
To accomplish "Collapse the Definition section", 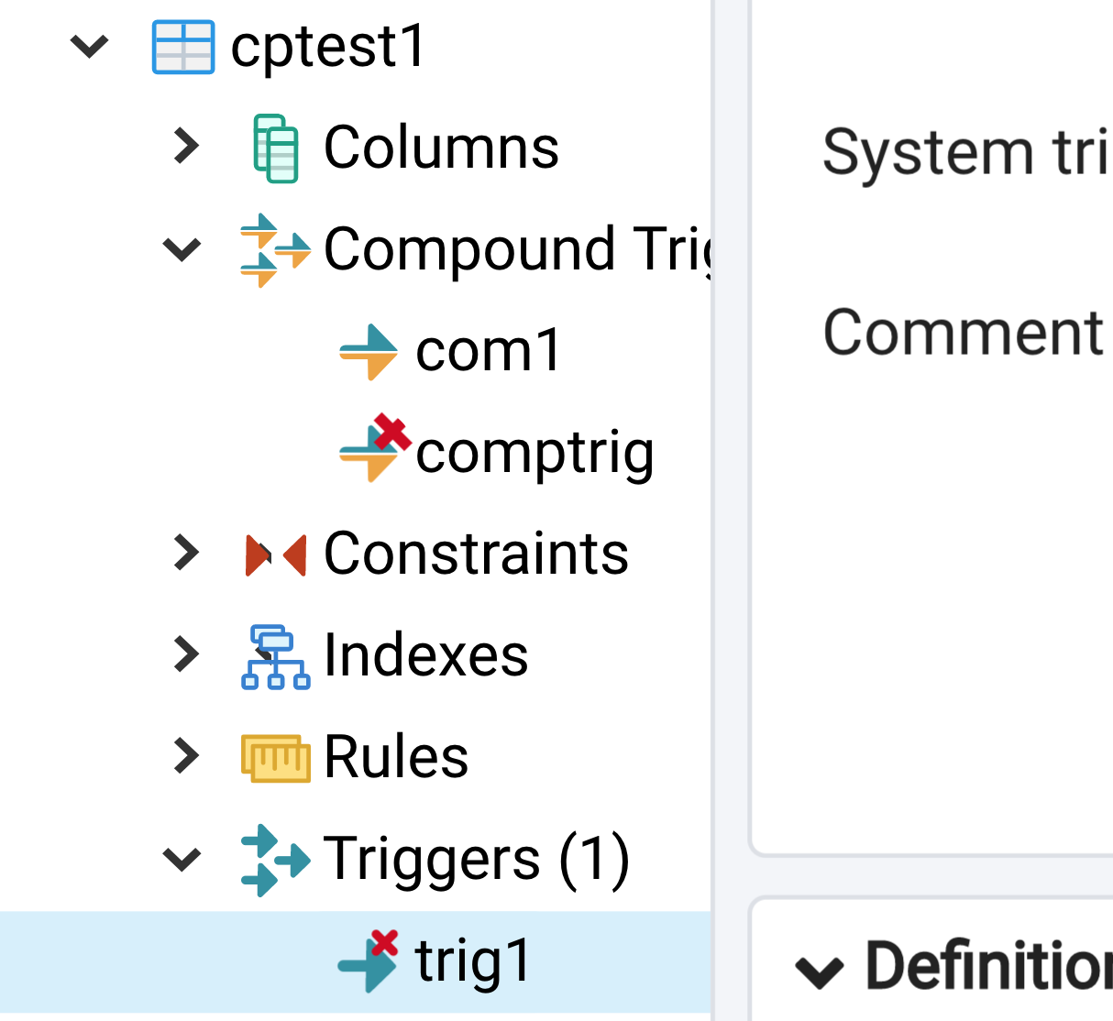I will point(819,971).
